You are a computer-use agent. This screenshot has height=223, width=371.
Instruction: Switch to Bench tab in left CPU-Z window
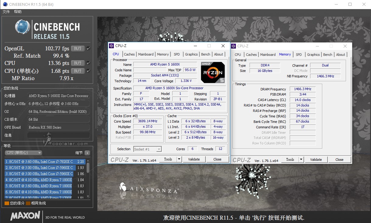pos(206,54)
